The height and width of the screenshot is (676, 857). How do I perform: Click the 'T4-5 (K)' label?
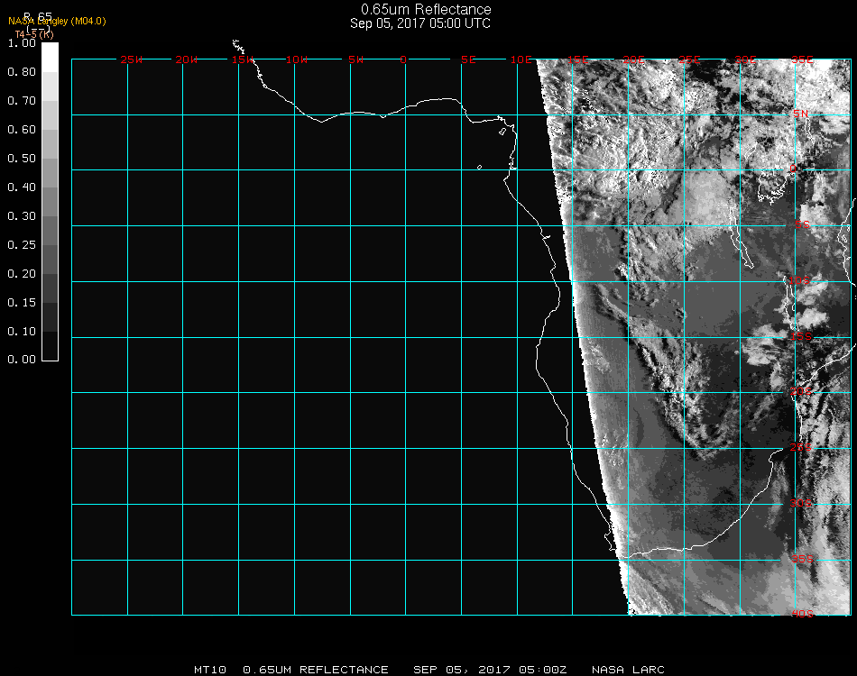(x=34, y=34)
